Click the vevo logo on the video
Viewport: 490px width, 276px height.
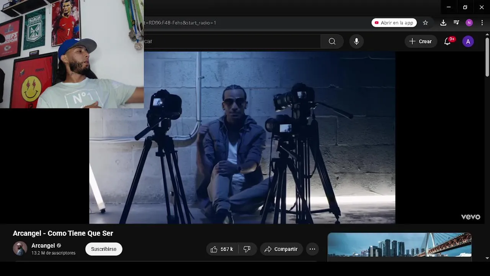tap(470, 217)
